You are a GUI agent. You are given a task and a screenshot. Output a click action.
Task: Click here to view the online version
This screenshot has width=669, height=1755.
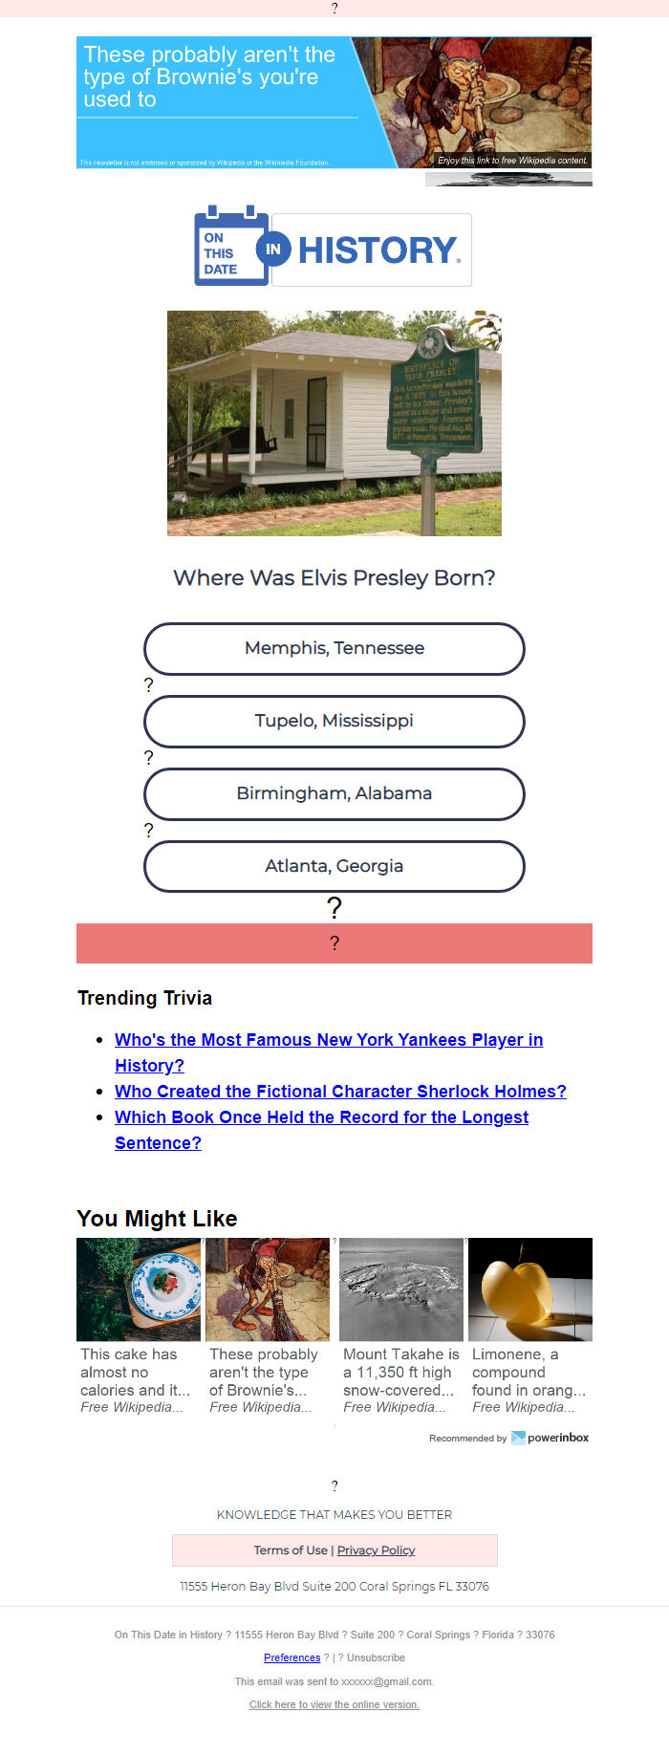334,1704
